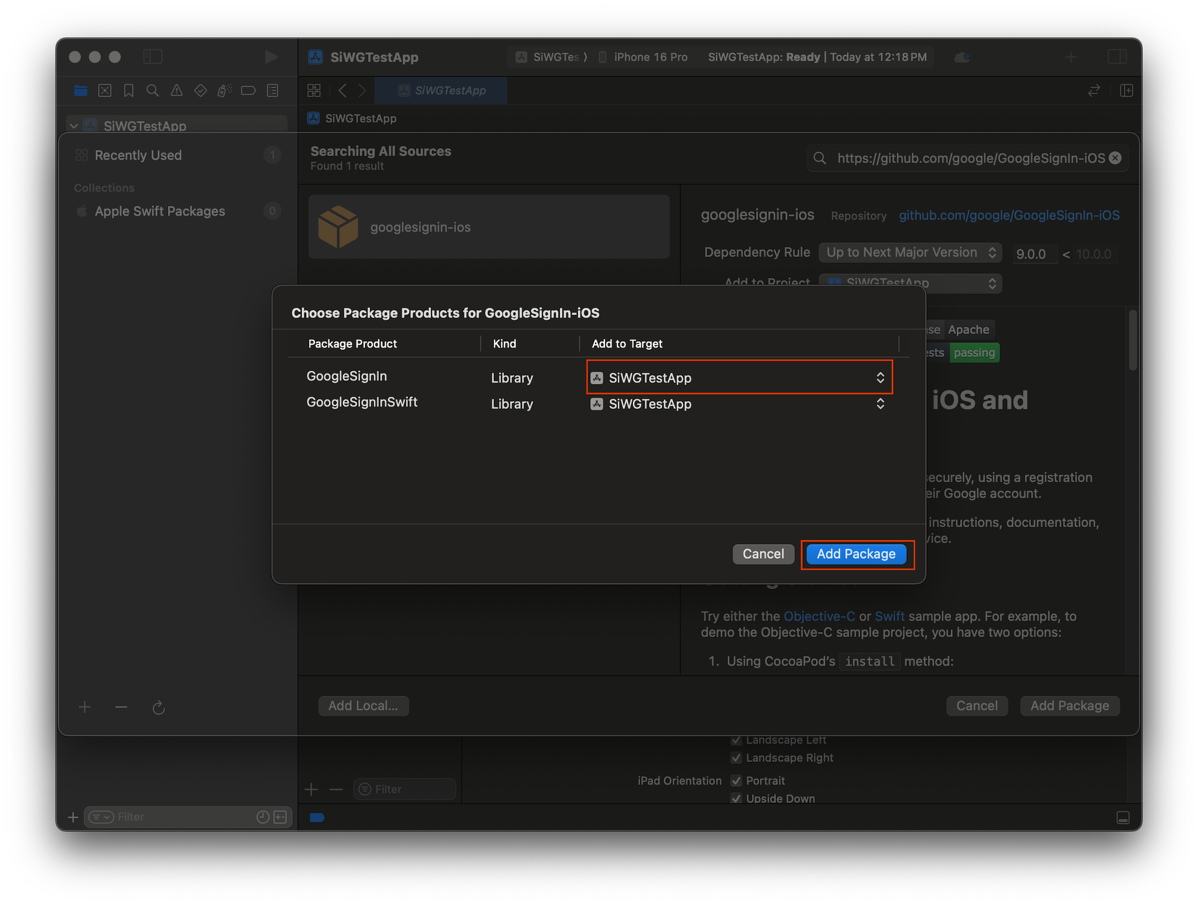This screenshot has height=905, width=1198.
Task: Toggle the Upside Down orientation checkbox
Action: pyautogui.click(x=736, y=798)
